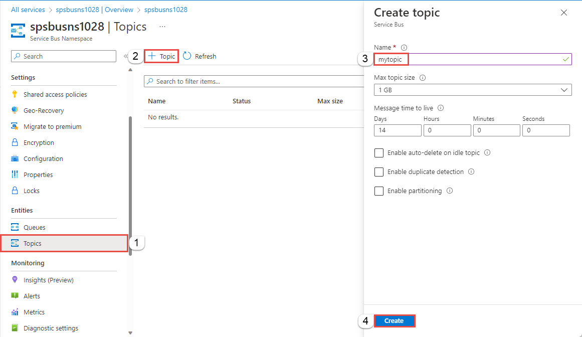Open the Max topic size dropdown
Viewport: 582px width, 337px height.
(473, 90)
